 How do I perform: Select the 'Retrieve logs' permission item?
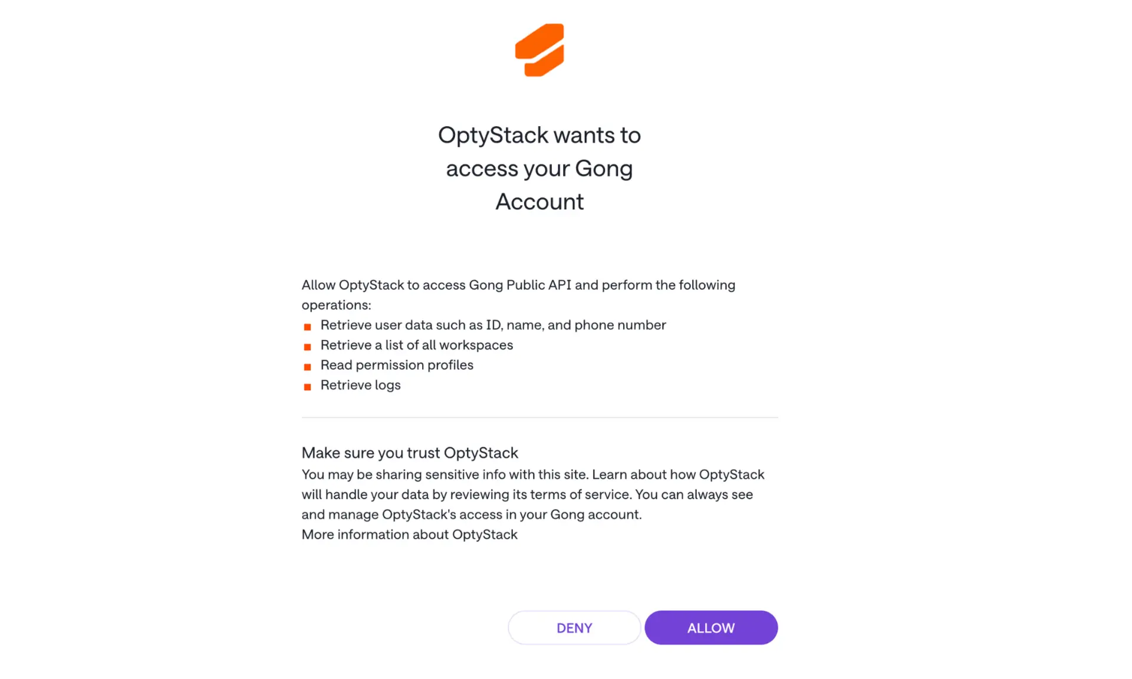pyautogui.click(x=360, y=385)
